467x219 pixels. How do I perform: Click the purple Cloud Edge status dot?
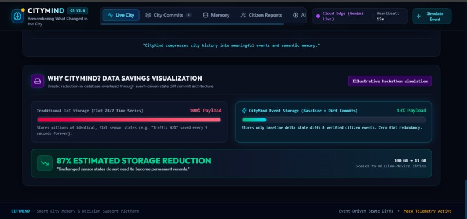tap(318, 16)
